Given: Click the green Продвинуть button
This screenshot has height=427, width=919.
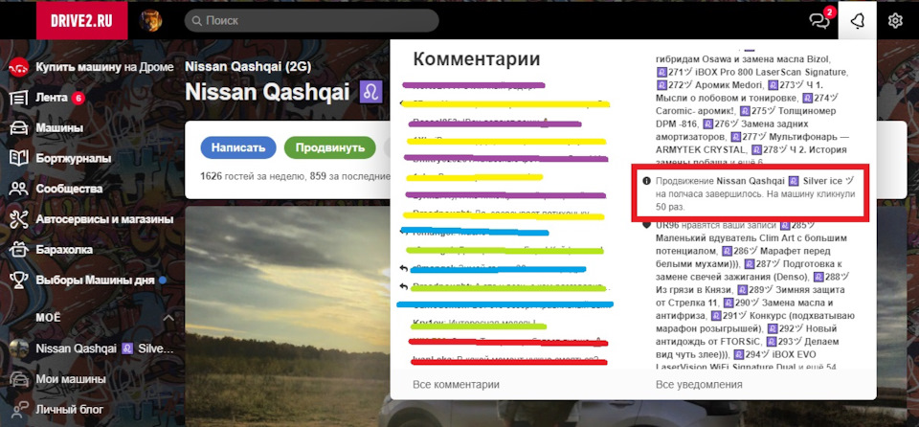Looking at the screenshot, I should [x=330, y=147].
